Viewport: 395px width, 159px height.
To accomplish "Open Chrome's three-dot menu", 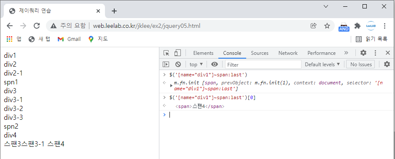I will 384,26.
